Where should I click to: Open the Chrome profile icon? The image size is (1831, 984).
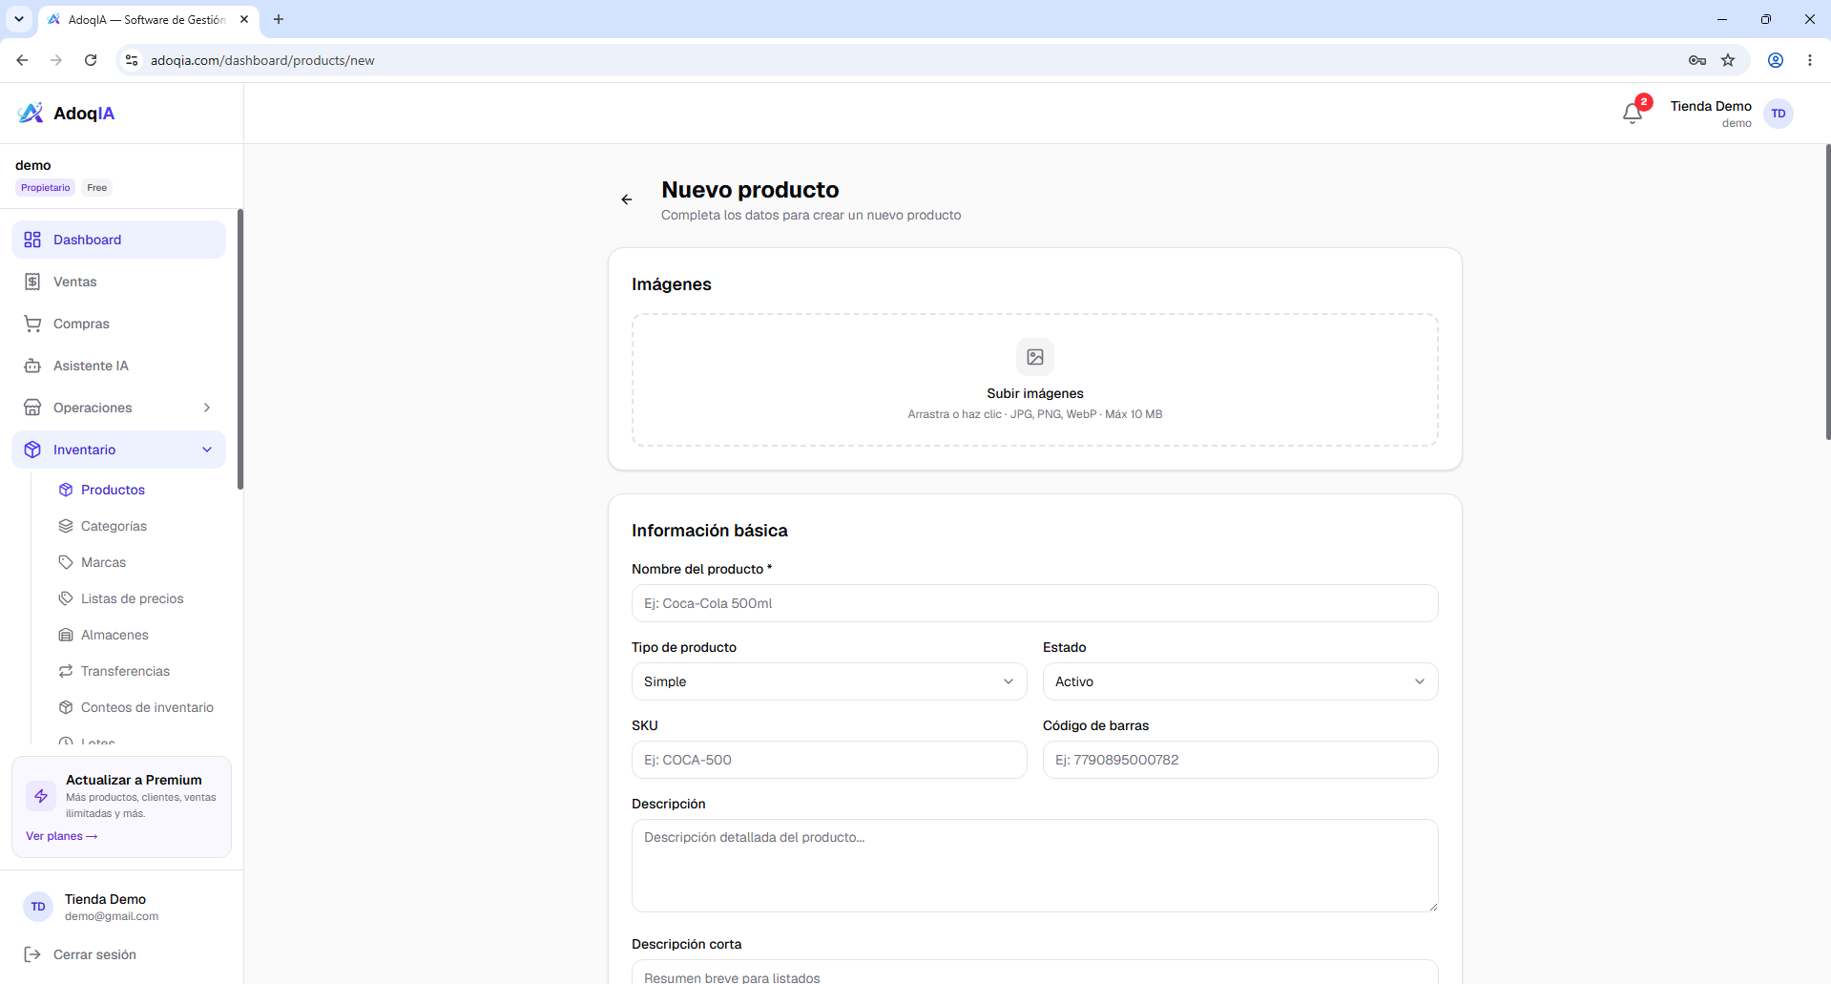click(x=1776, y=60)
